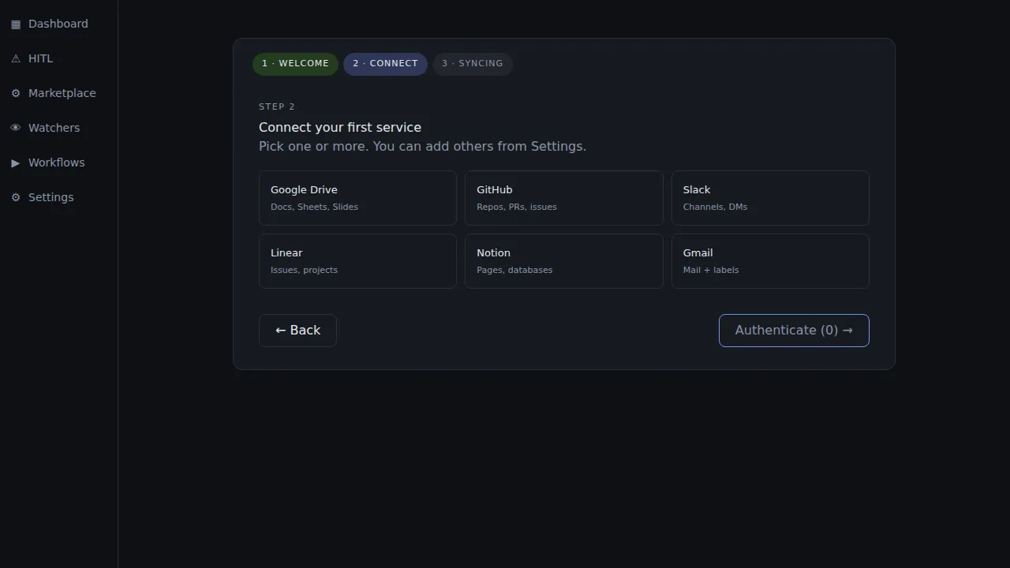This screenshot has height=568, width=1010.
Task: Click the Watchers eye icon
Action: pos(16,129)
